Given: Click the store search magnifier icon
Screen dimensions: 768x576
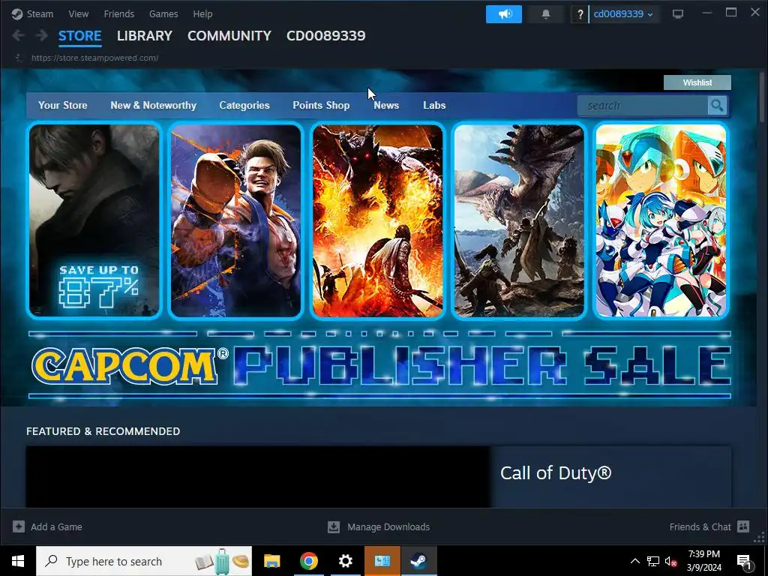Looking at the screenshot, I should (x=717, y=105).
